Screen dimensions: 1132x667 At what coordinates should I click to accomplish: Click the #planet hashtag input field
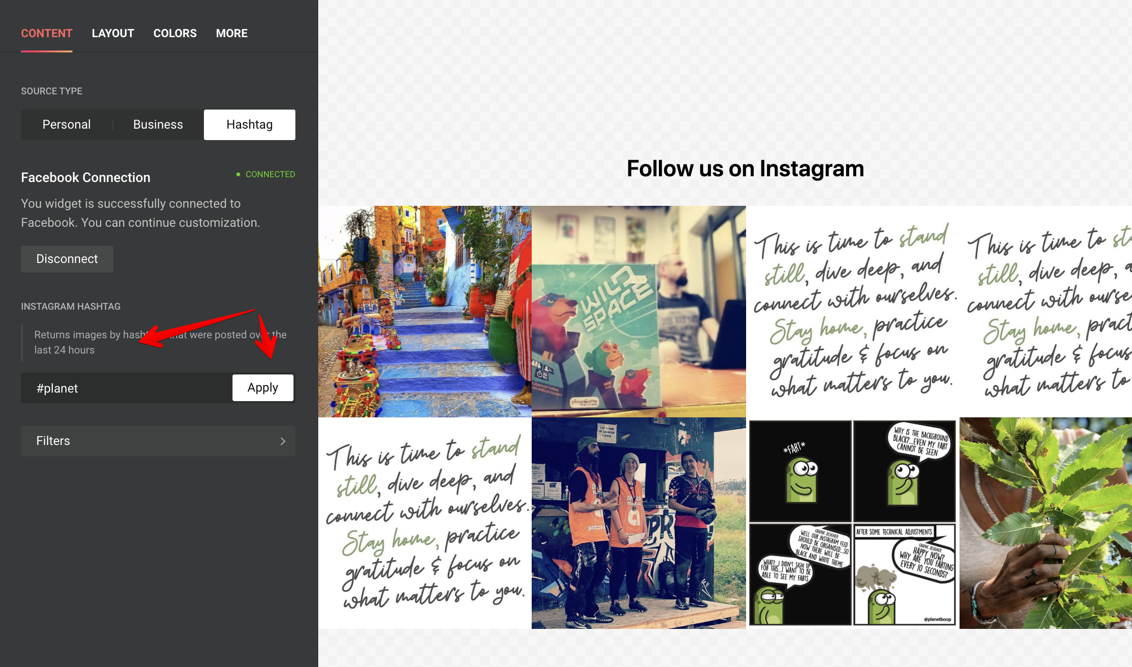click(127, 388)
